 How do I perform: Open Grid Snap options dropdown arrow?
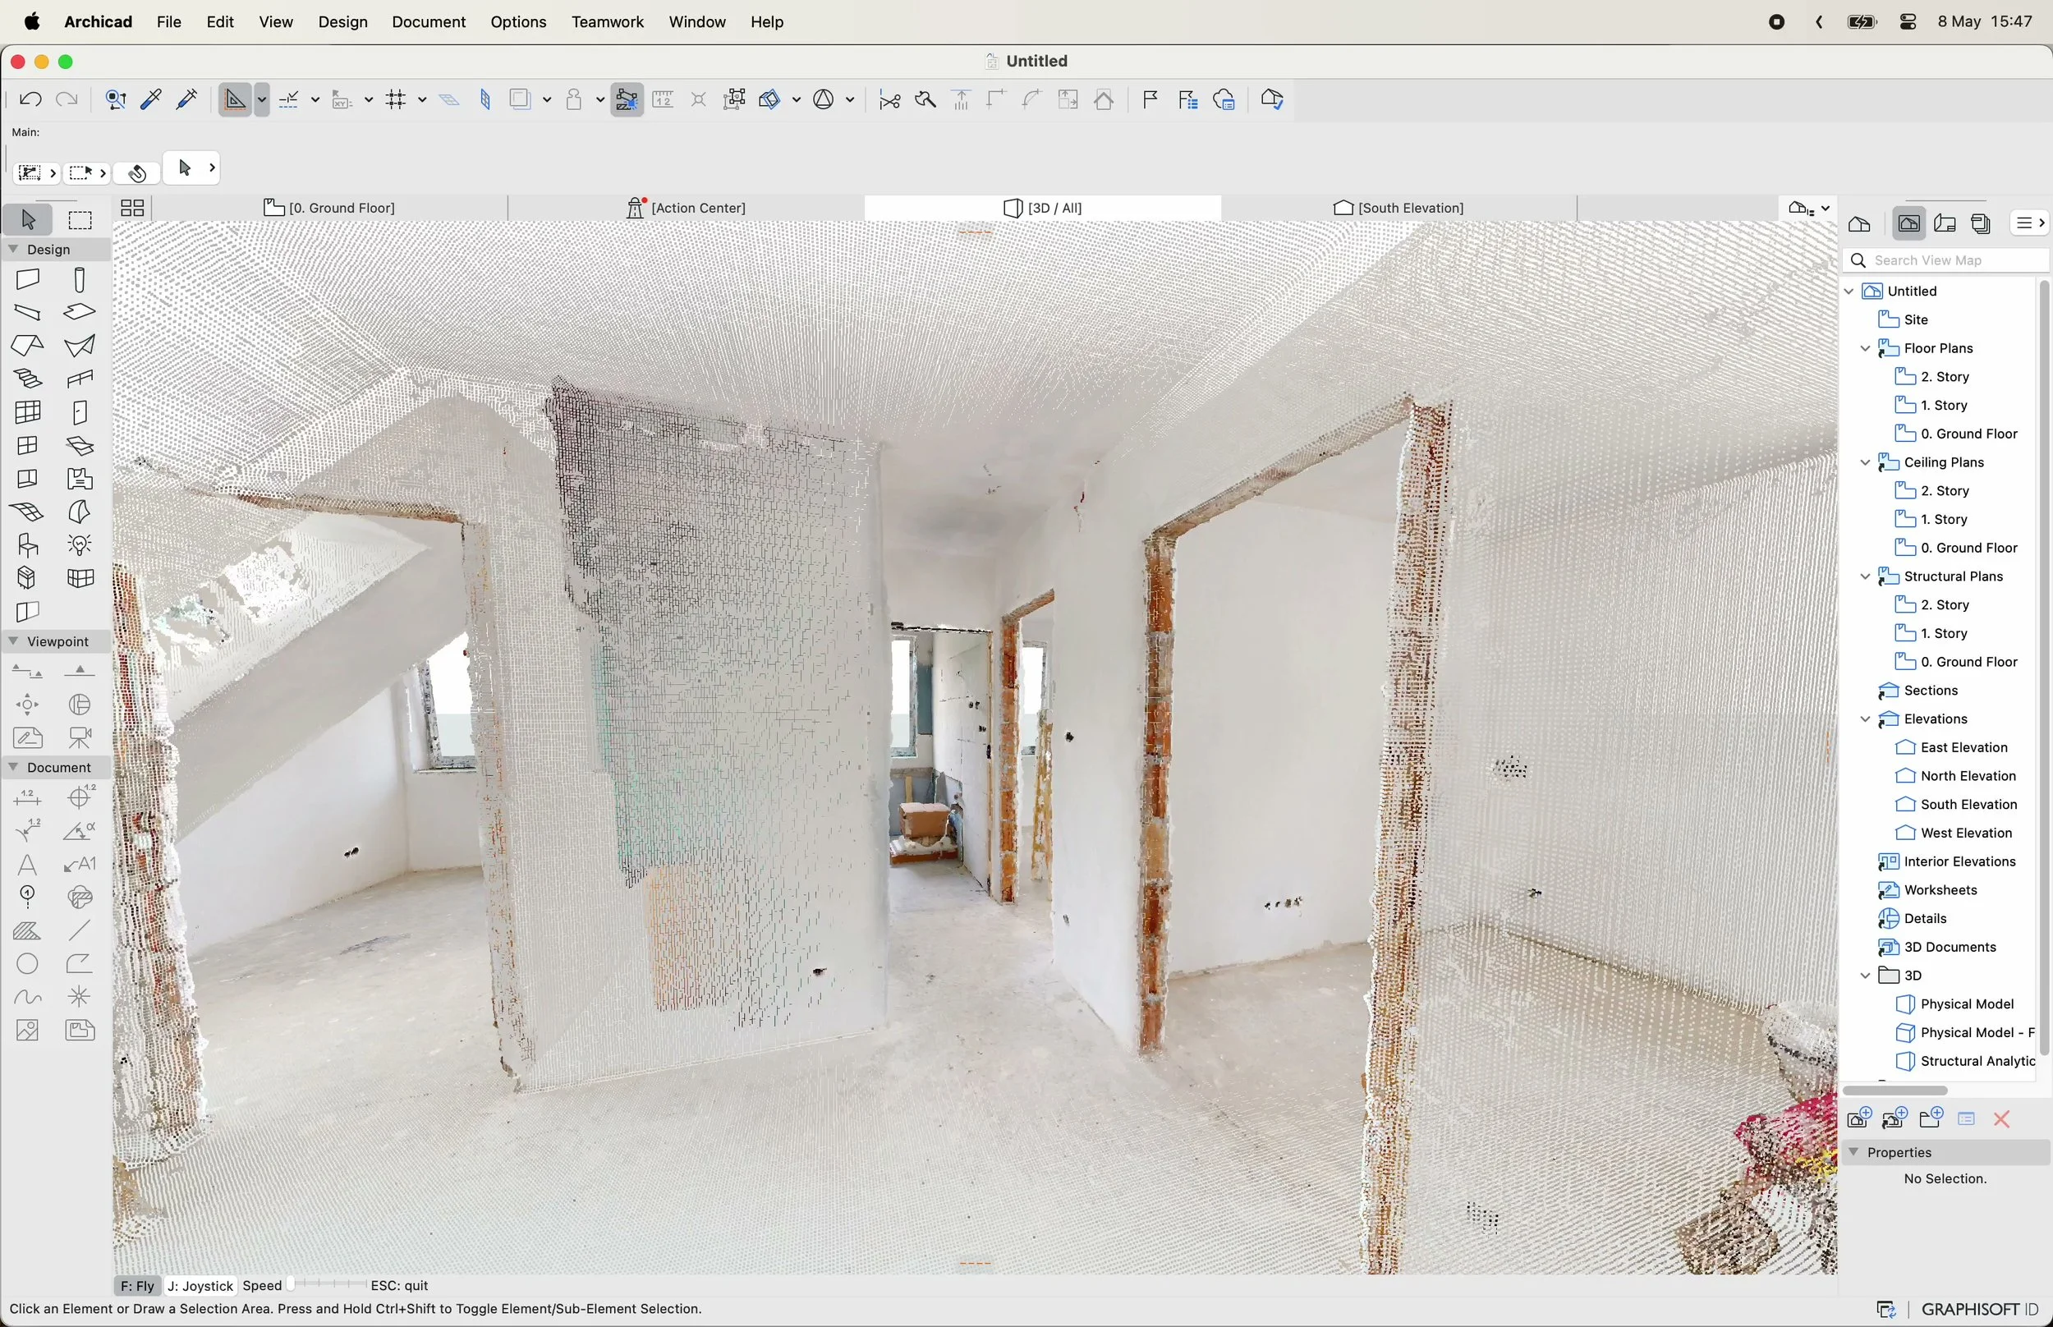coord(422,100)
